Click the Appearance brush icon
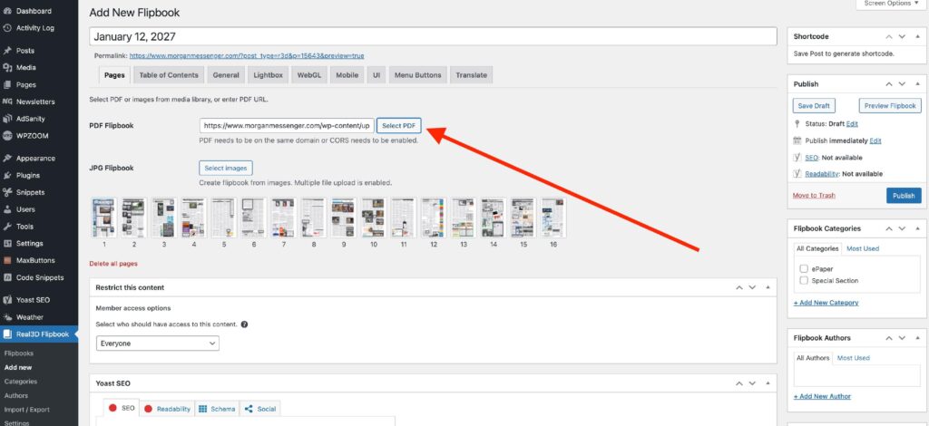 pos(8,158)
